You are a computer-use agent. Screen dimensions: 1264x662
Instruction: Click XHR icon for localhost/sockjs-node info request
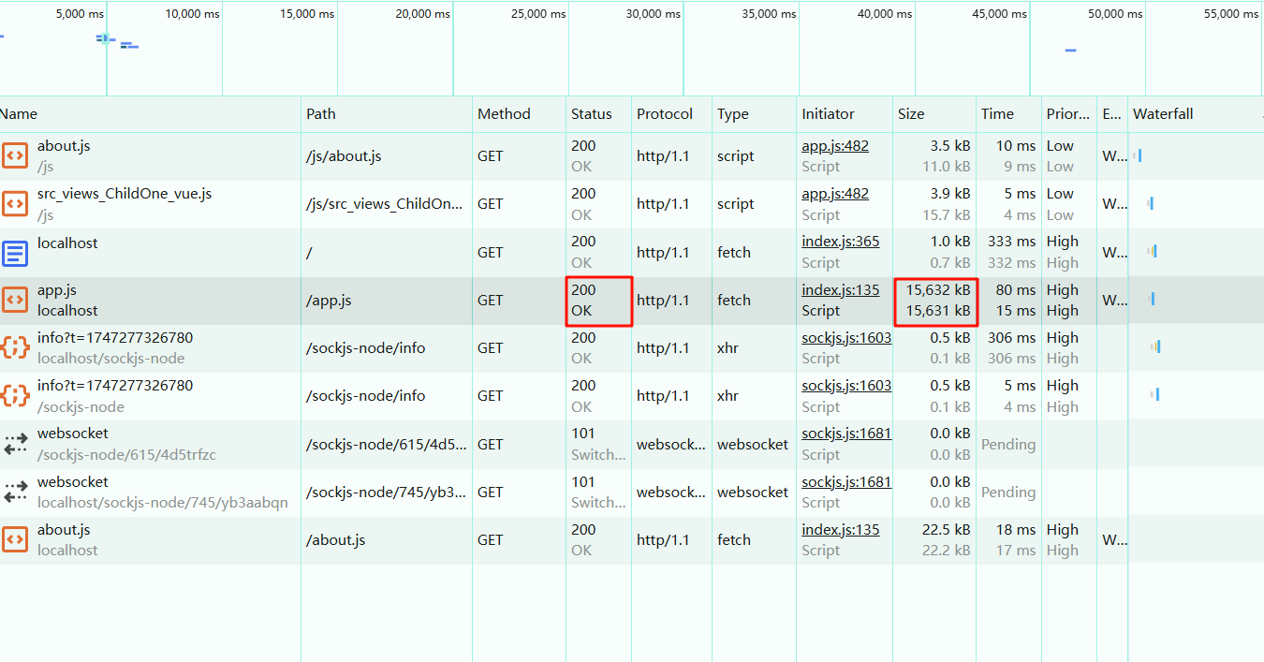tap(15, 347)
